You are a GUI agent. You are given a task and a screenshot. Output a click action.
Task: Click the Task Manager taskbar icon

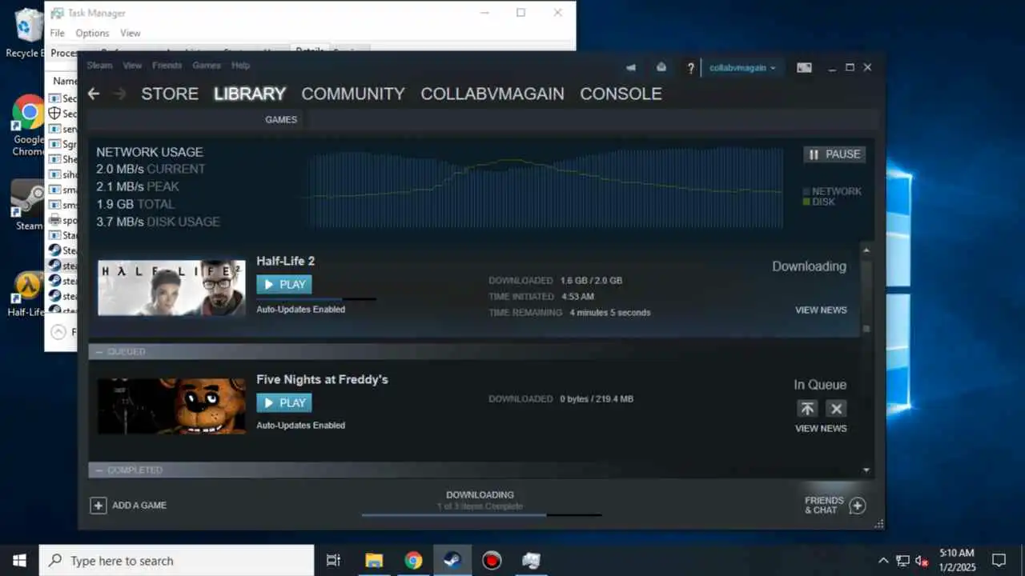click(x=531, y=561)
